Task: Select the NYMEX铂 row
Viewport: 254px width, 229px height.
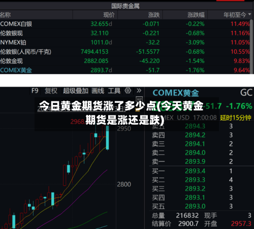Action: coord(125,43)
